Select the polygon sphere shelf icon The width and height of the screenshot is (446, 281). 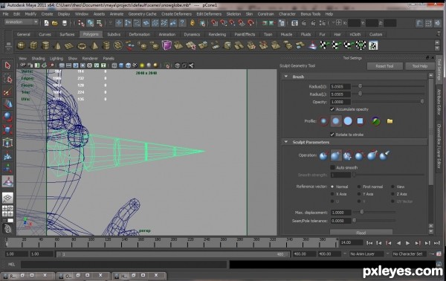coord(22,45)
